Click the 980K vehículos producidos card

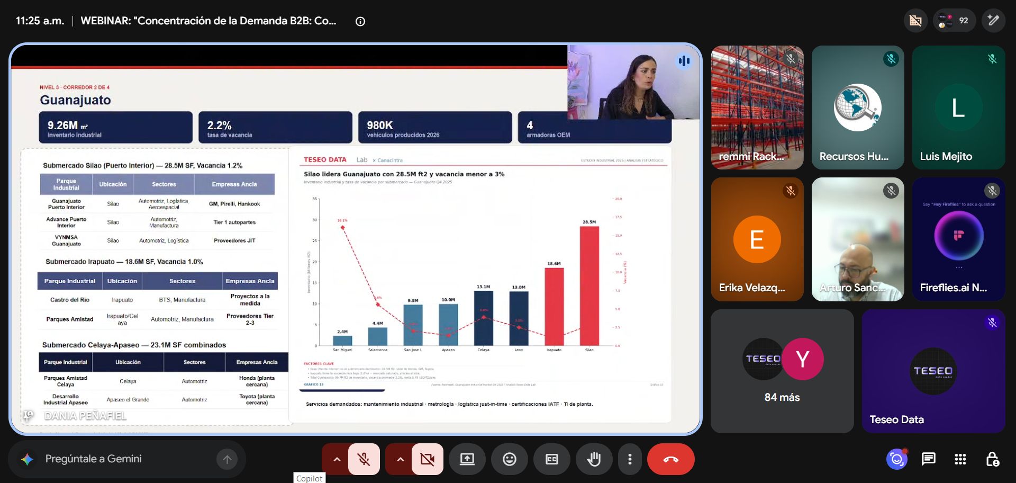pos(435,128)
